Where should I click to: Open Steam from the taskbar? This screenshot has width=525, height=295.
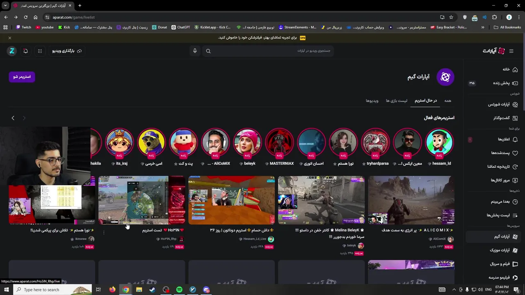152,290
